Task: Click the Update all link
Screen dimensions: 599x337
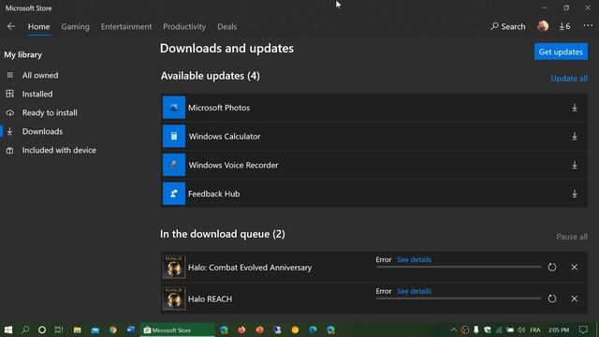Action: pos(569,79)
